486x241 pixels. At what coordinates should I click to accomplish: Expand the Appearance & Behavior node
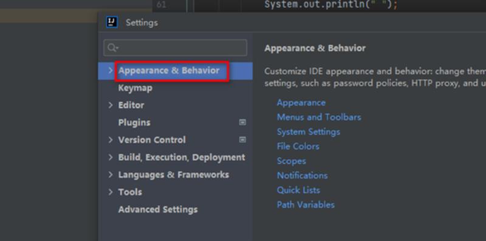[x=111, y=71]
